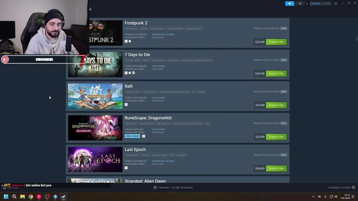Remove Raft from wishlist using kaldır

pos(284,92)
